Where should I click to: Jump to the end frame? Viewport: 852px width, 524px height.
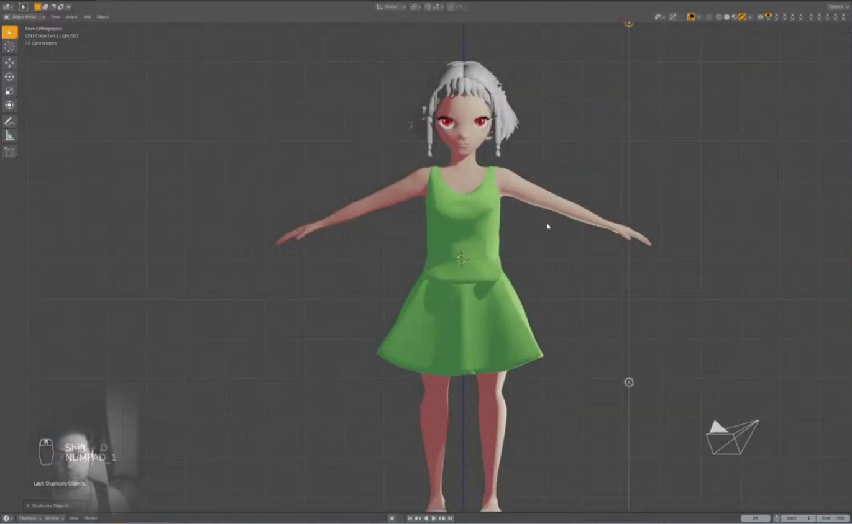click(x=450, y=518)
